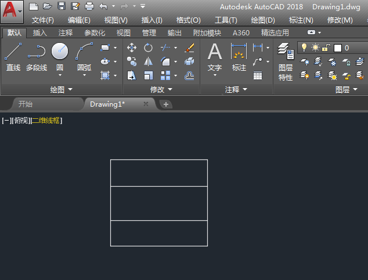Expand the 修改 panel dropdown
The image size is (368, 280).
(161, 89)
